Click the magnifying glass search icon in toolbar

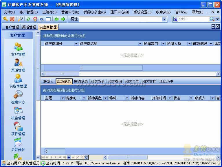click(21, 19)
